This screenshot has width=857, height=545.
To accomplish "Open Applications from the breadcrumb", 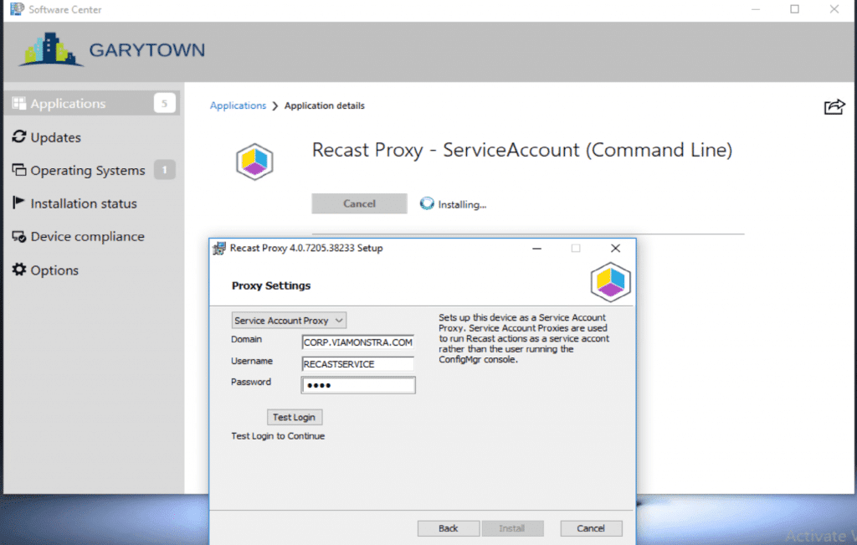I will click(x=239, y=105).
